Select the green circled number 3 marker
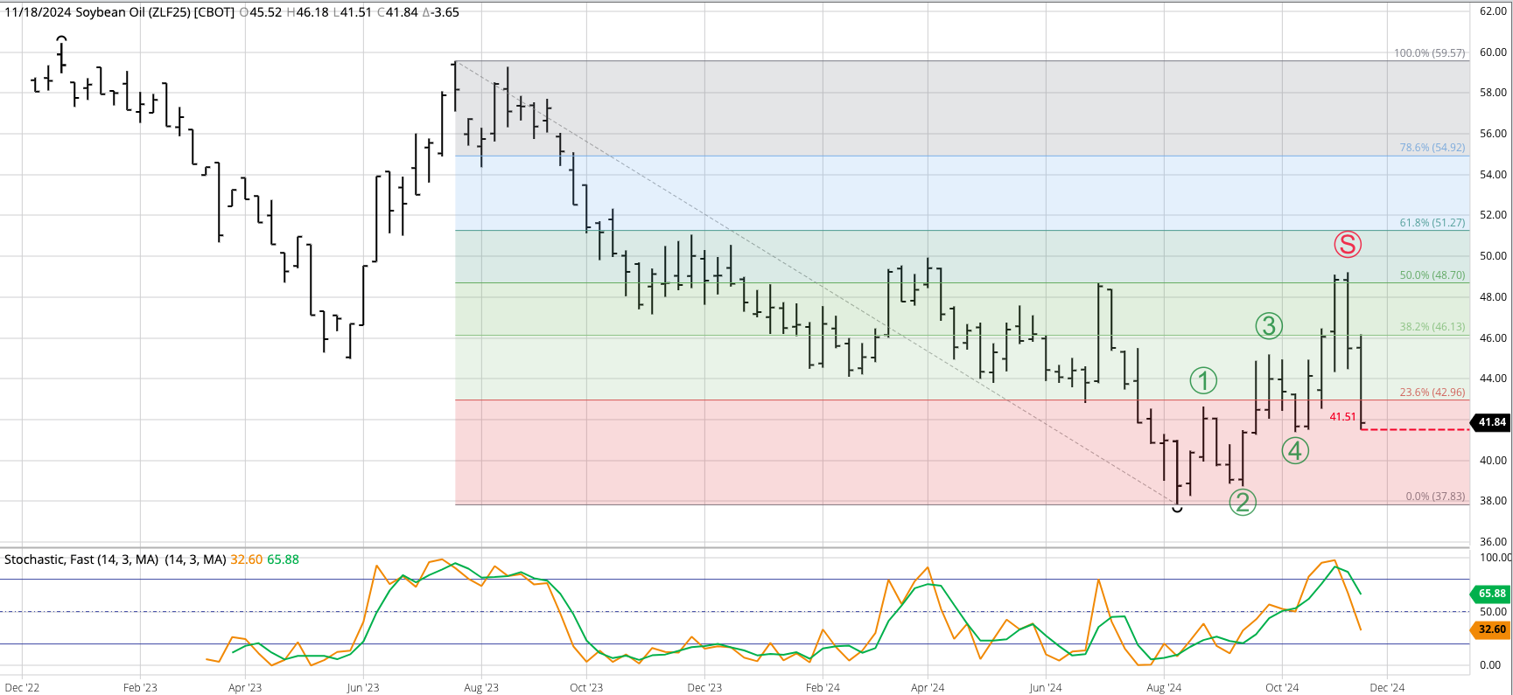1513x695 pixels. [x=1269, y=326]
